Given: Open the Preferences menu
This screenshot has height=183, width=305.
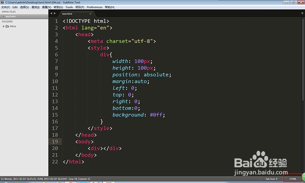Looking at the screenshot, I should (94, 7).
